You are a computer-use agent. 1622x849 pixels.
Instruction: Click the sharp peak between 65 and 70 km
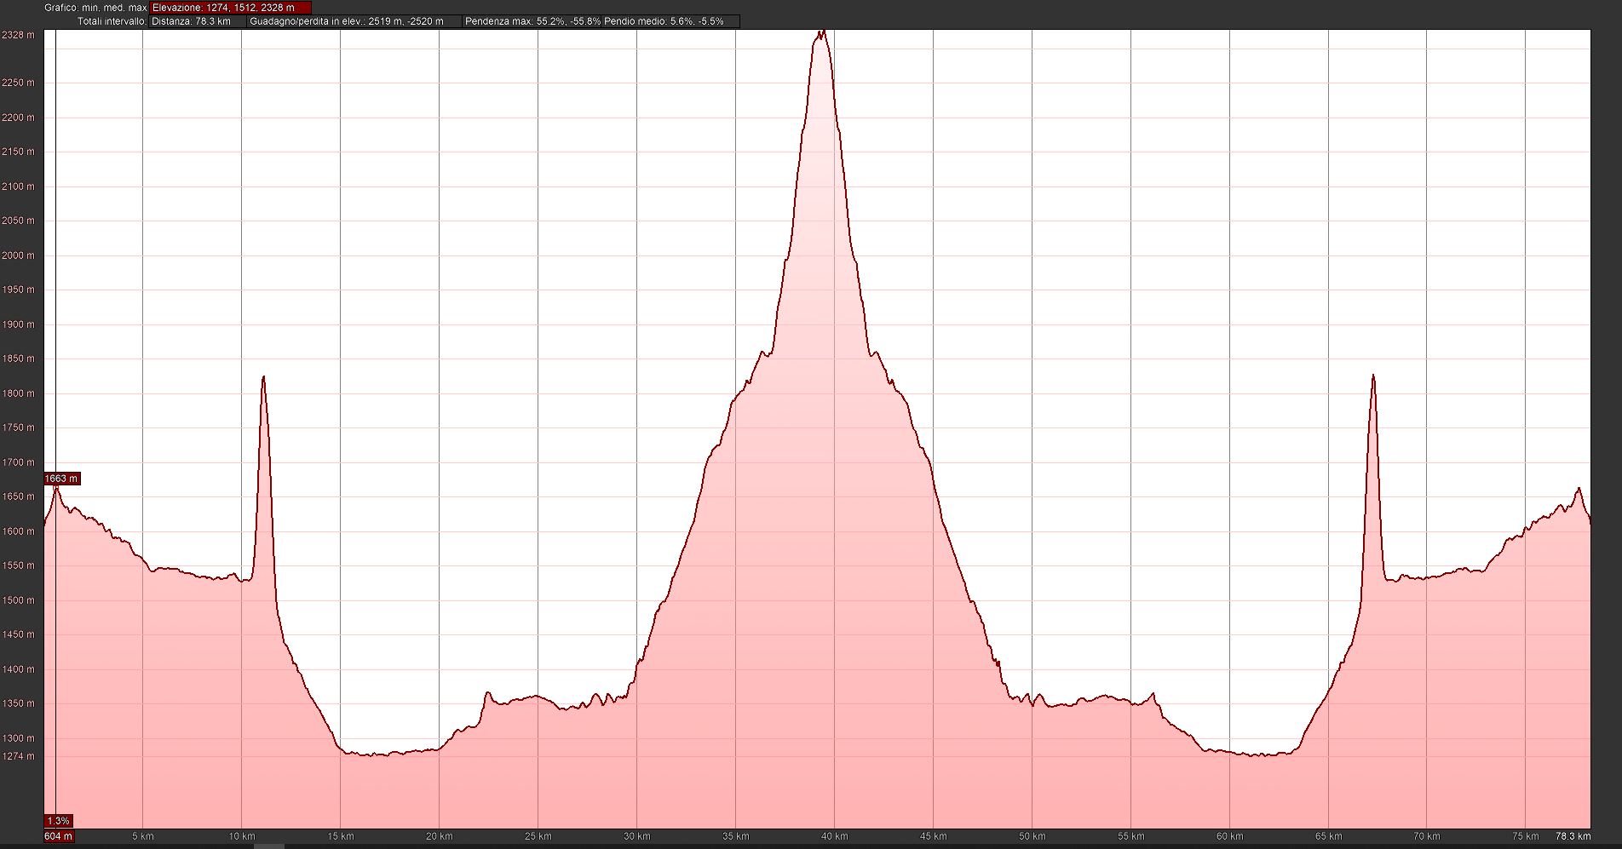coord(1373,376)
